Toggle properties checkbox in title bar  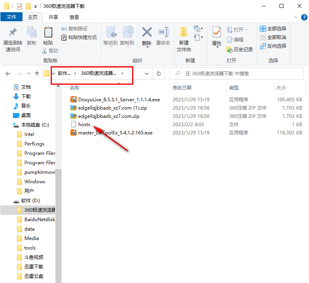point(20,6)
